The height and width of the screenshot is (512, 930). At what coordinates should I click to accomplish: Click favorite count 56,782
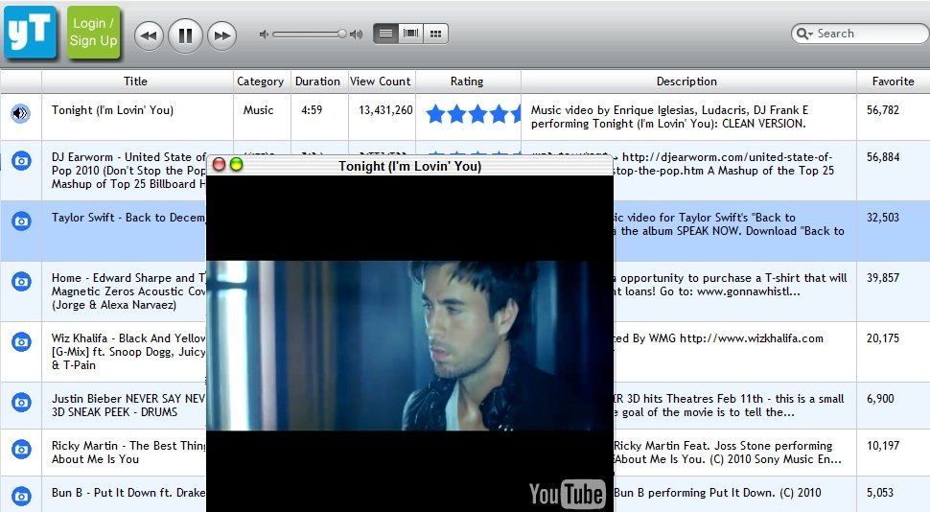883,110
